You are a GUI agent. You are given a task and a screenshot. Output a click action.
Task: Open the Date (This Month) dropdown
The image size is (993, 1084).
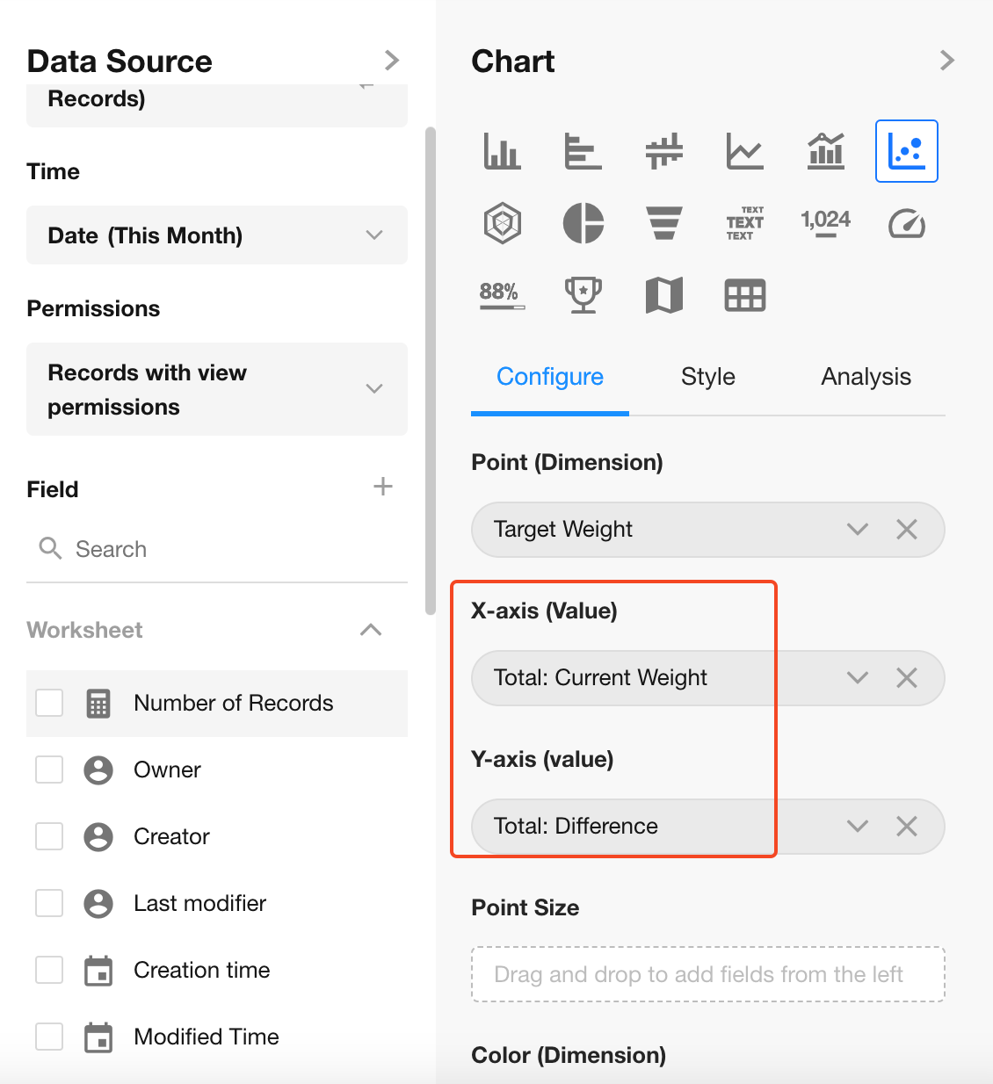pos(217,235)
